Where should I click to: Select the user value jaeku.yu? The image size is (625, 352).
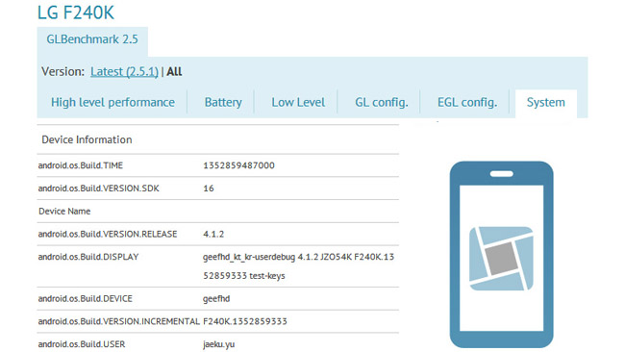(219, 344)
